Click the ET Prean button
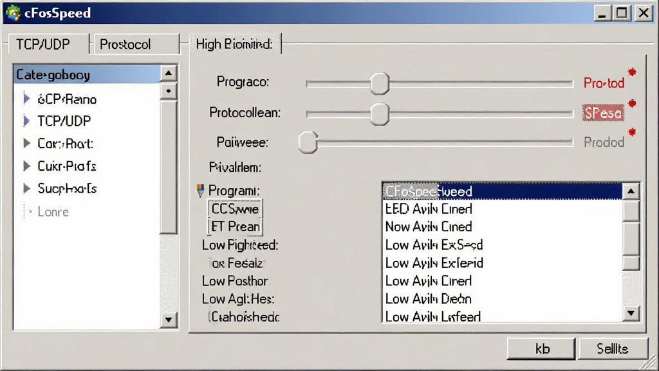 pyautogui.click(x=235, y=227)
